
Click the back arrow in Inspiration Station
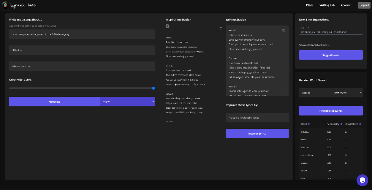coord(168,26)
